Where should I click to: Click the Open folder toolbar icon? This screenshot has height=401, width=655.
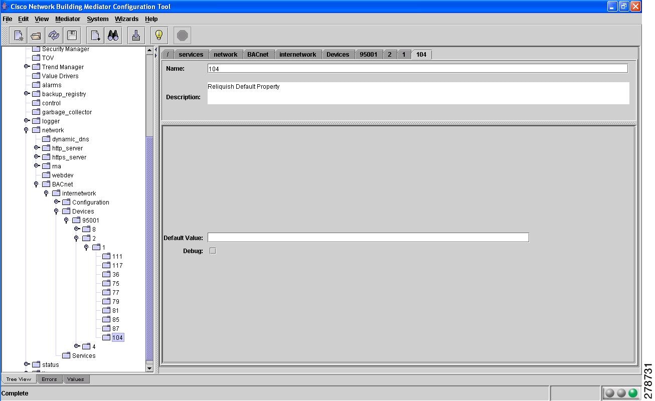[x=36, y=35]
